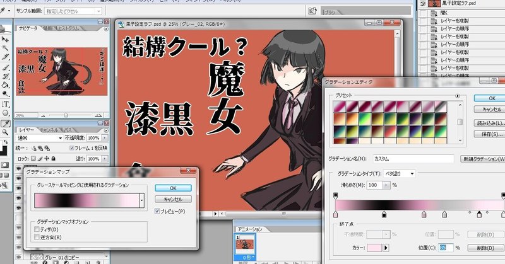Click キャンセル in the Gradient Map dialog
This screenshot has width=505, height=264.
[173, 199]
